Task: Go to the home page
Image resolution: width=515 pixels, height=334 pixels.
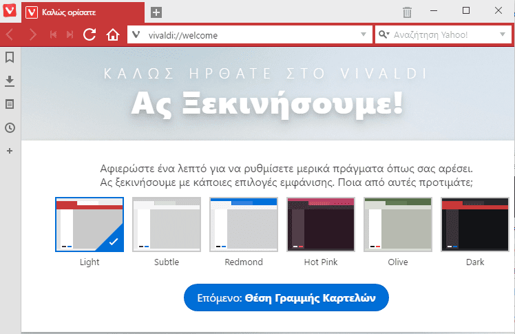Action: (113, 34)
